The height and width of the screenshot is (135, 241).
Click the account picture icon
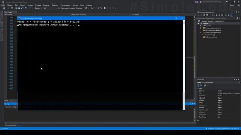click(x=239, y=5)
